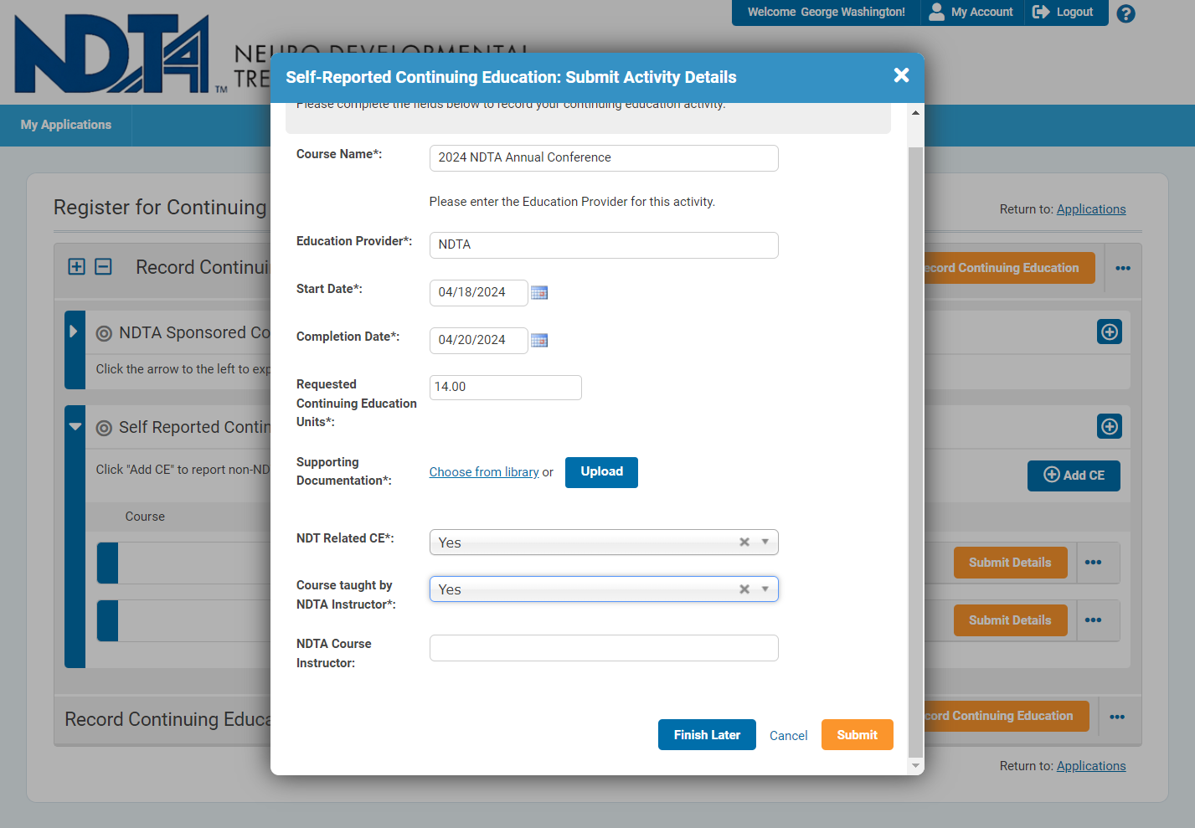
Task: Click the Upload button
Action: [601, 472]
